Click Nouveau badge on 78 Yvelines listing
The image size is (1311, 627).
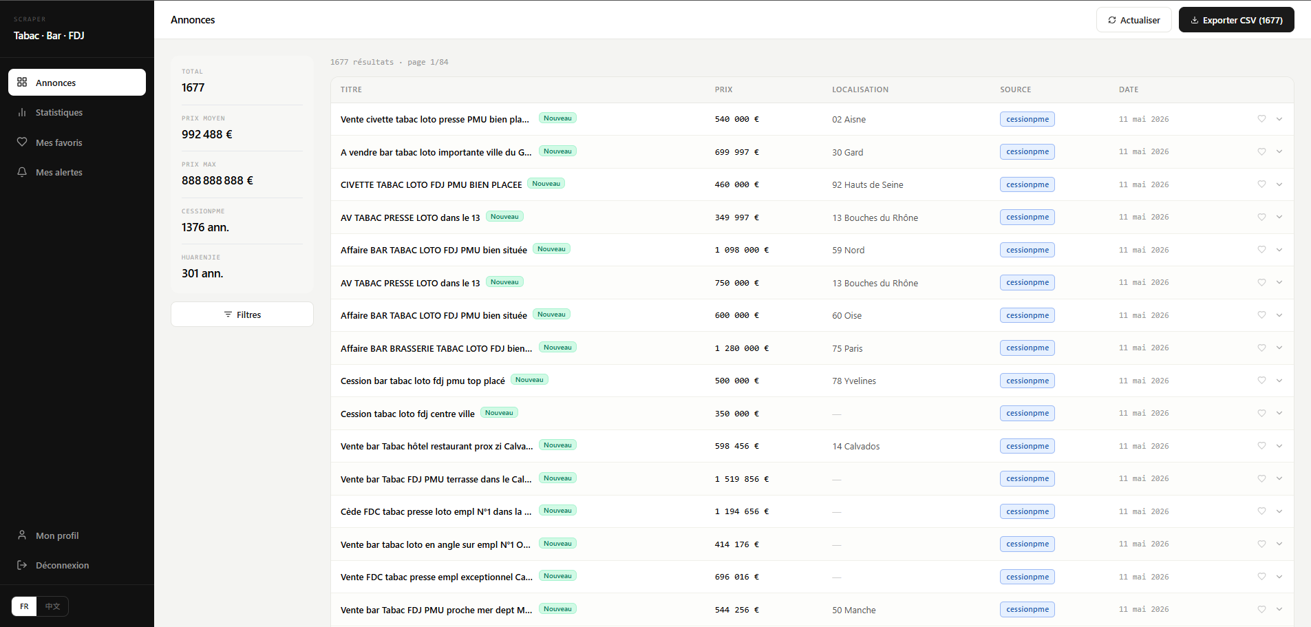click(x=529, y=380)
